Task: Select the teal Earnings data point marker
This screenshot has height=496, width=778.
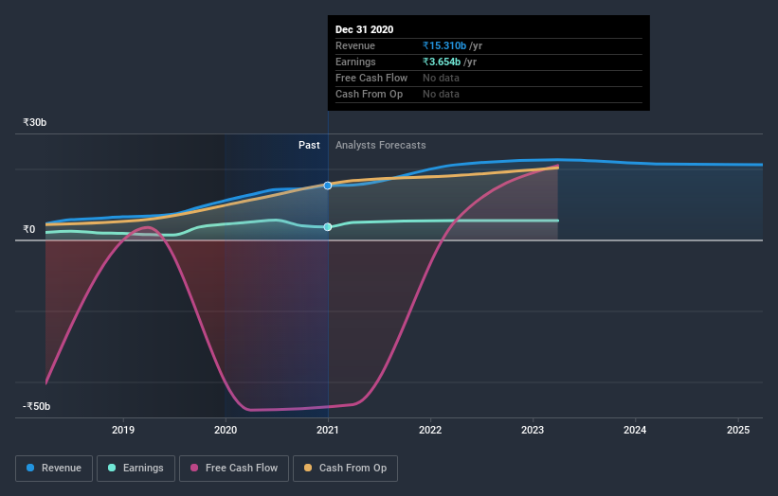Action: (328, 227)
